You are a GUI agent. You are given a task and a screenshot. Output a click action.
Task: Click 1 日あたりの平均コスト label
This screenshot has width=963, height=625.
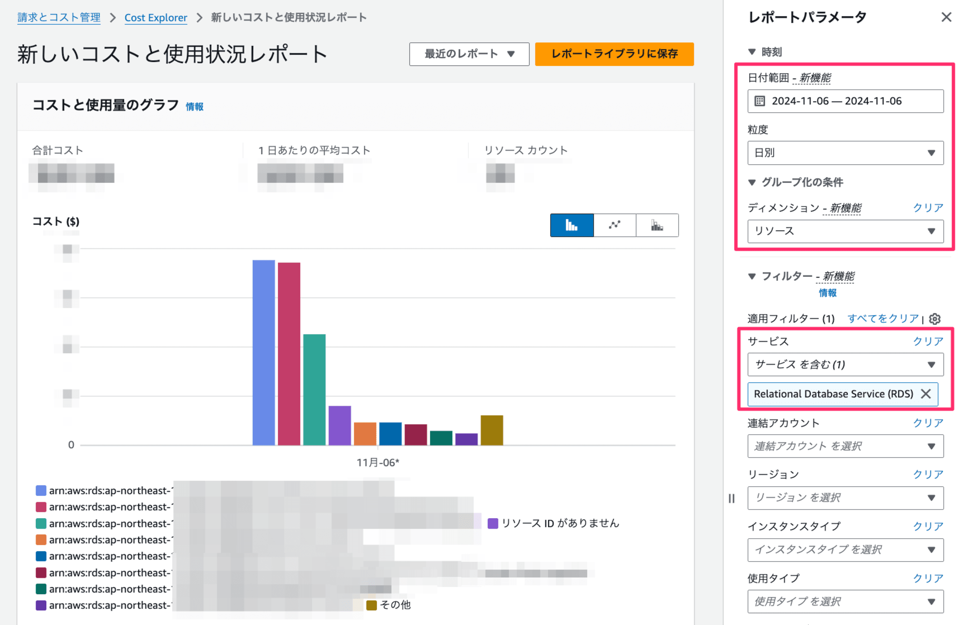click(x=314, y=150)
